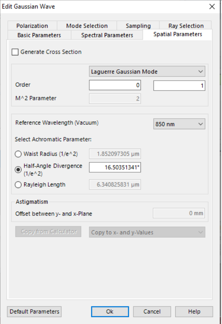
Task: Click the astigmatism offset 0 mm field
Action: click(179, 213)
